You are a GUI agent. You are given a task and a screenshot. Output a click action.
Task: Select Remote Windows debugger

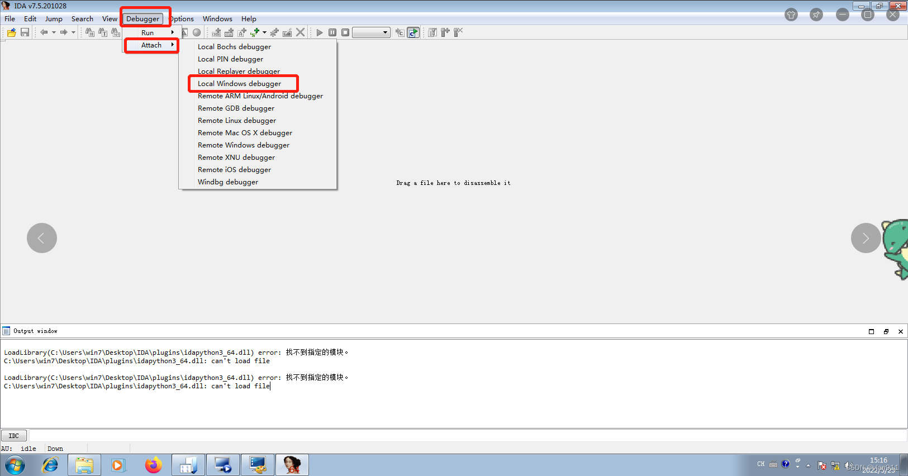258,145
